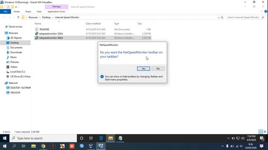Open the File tab in Explorer

(5, 12)
